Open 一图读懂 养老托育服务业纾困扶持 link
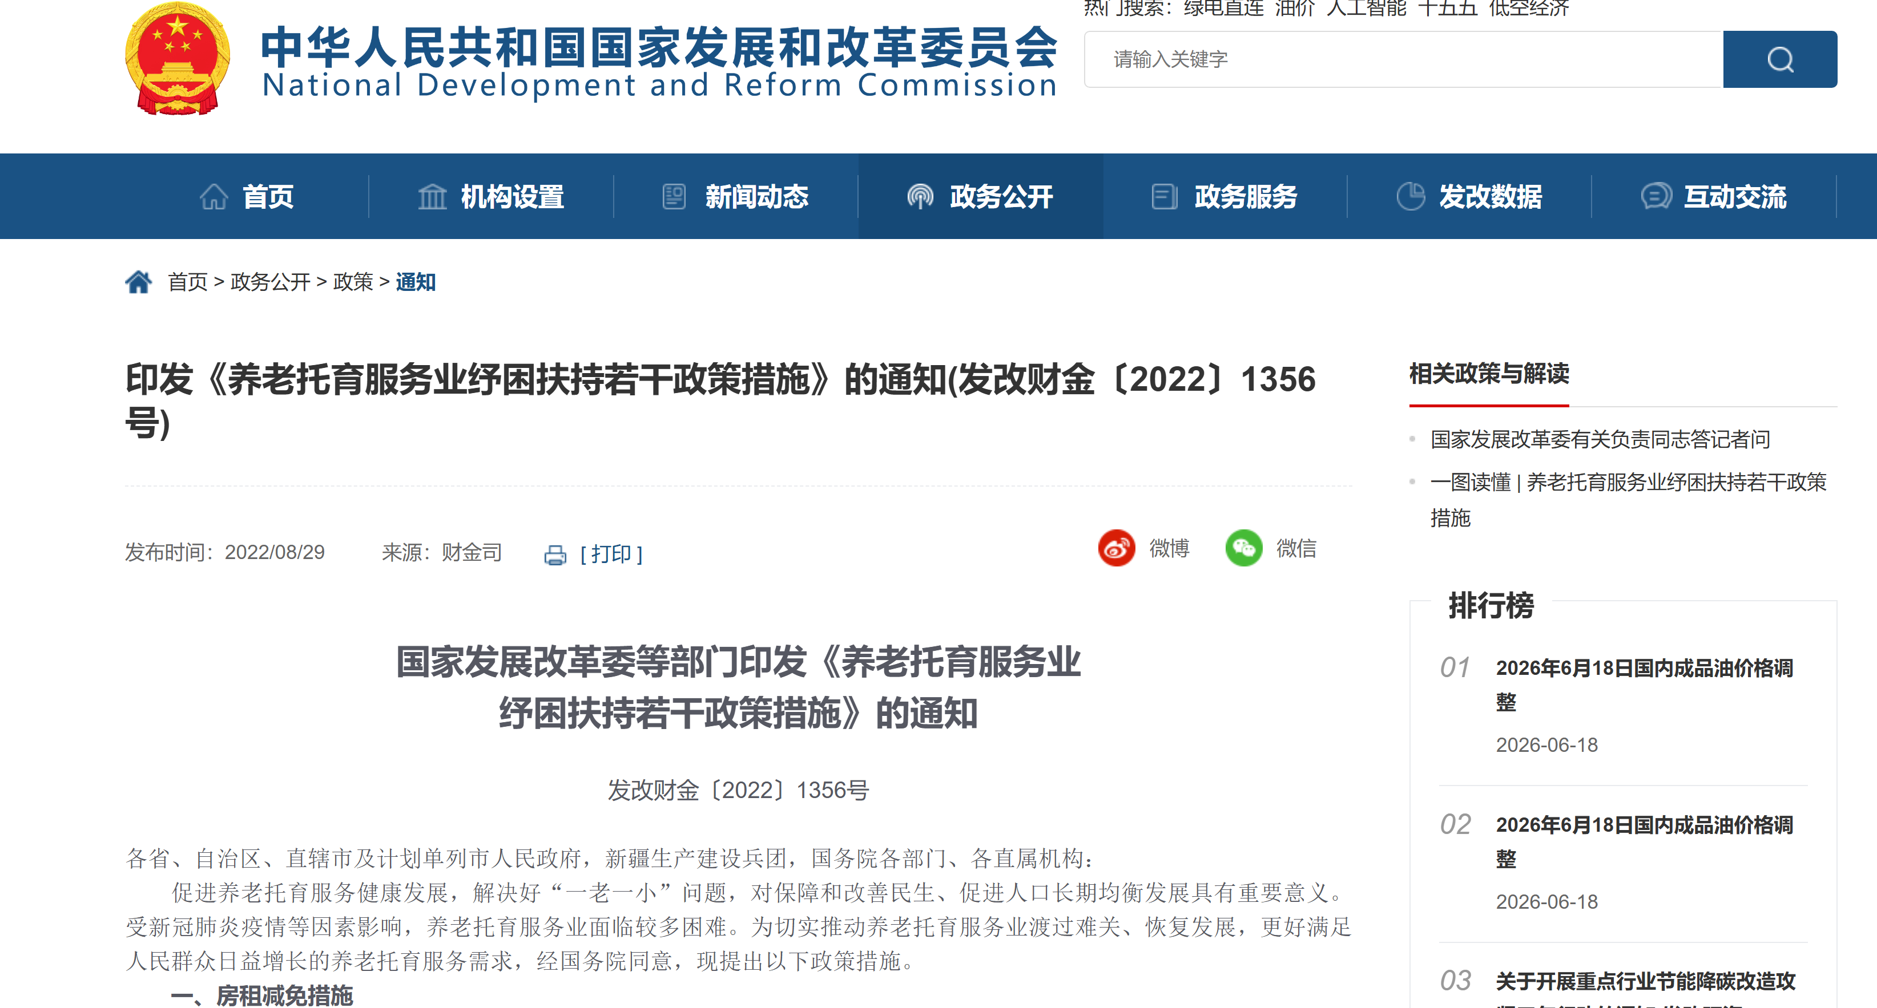The width and height of the screenshot is (1877, 1008). 1628,500
